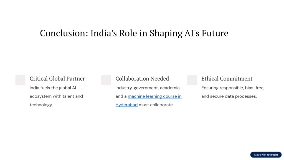Click the 'ecosystem with talent and' line
Screen dimensions: 284x160
56,96
